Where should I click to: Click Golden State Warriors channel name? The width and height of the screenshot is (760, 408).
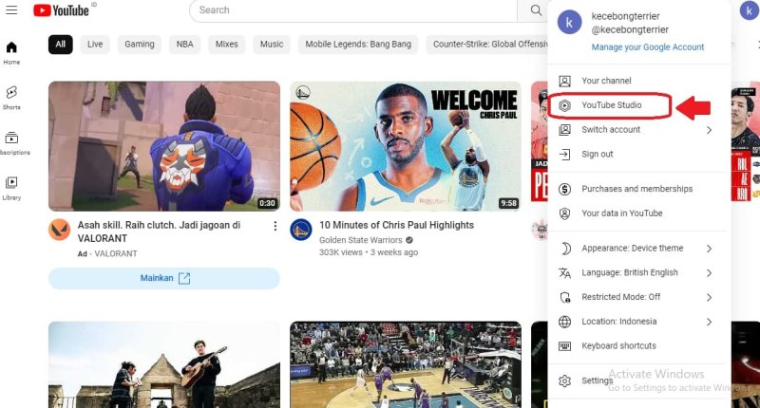pos(361,240)
